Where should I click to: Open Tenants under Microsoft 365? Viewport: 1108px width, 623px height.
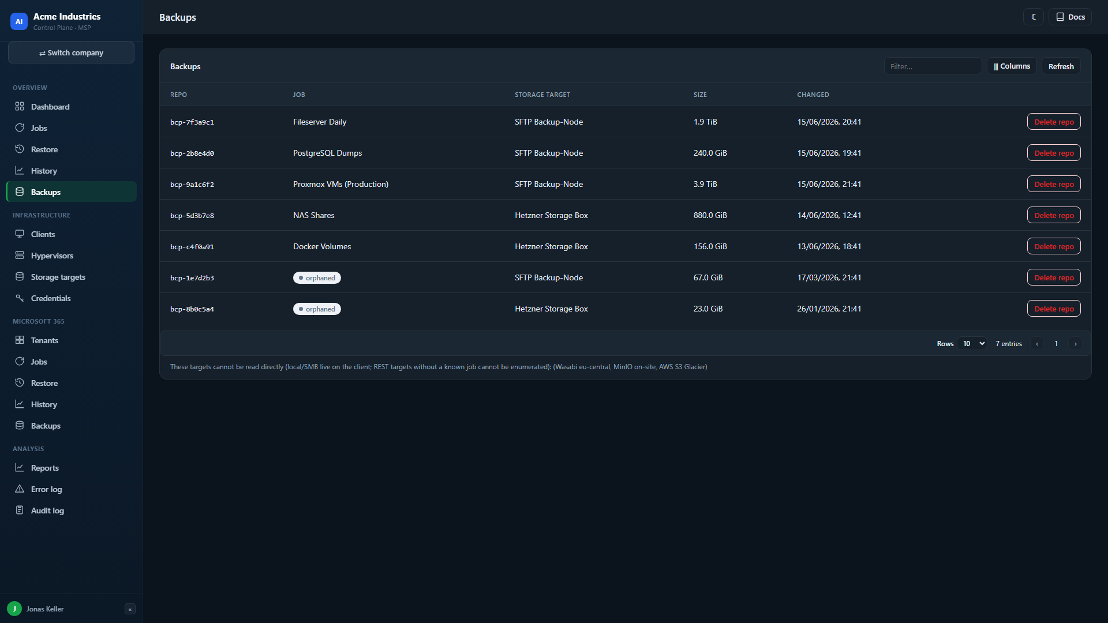pyautogui.click(x=72, y=340)
